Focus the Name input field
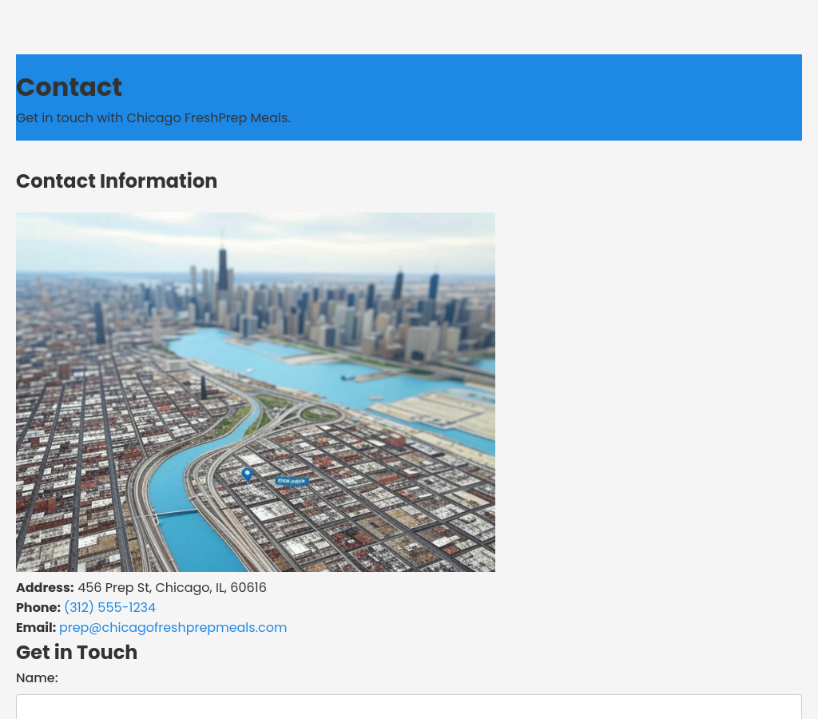The height and width of the screenshot is (719, 818). click(x=408, y=706)
